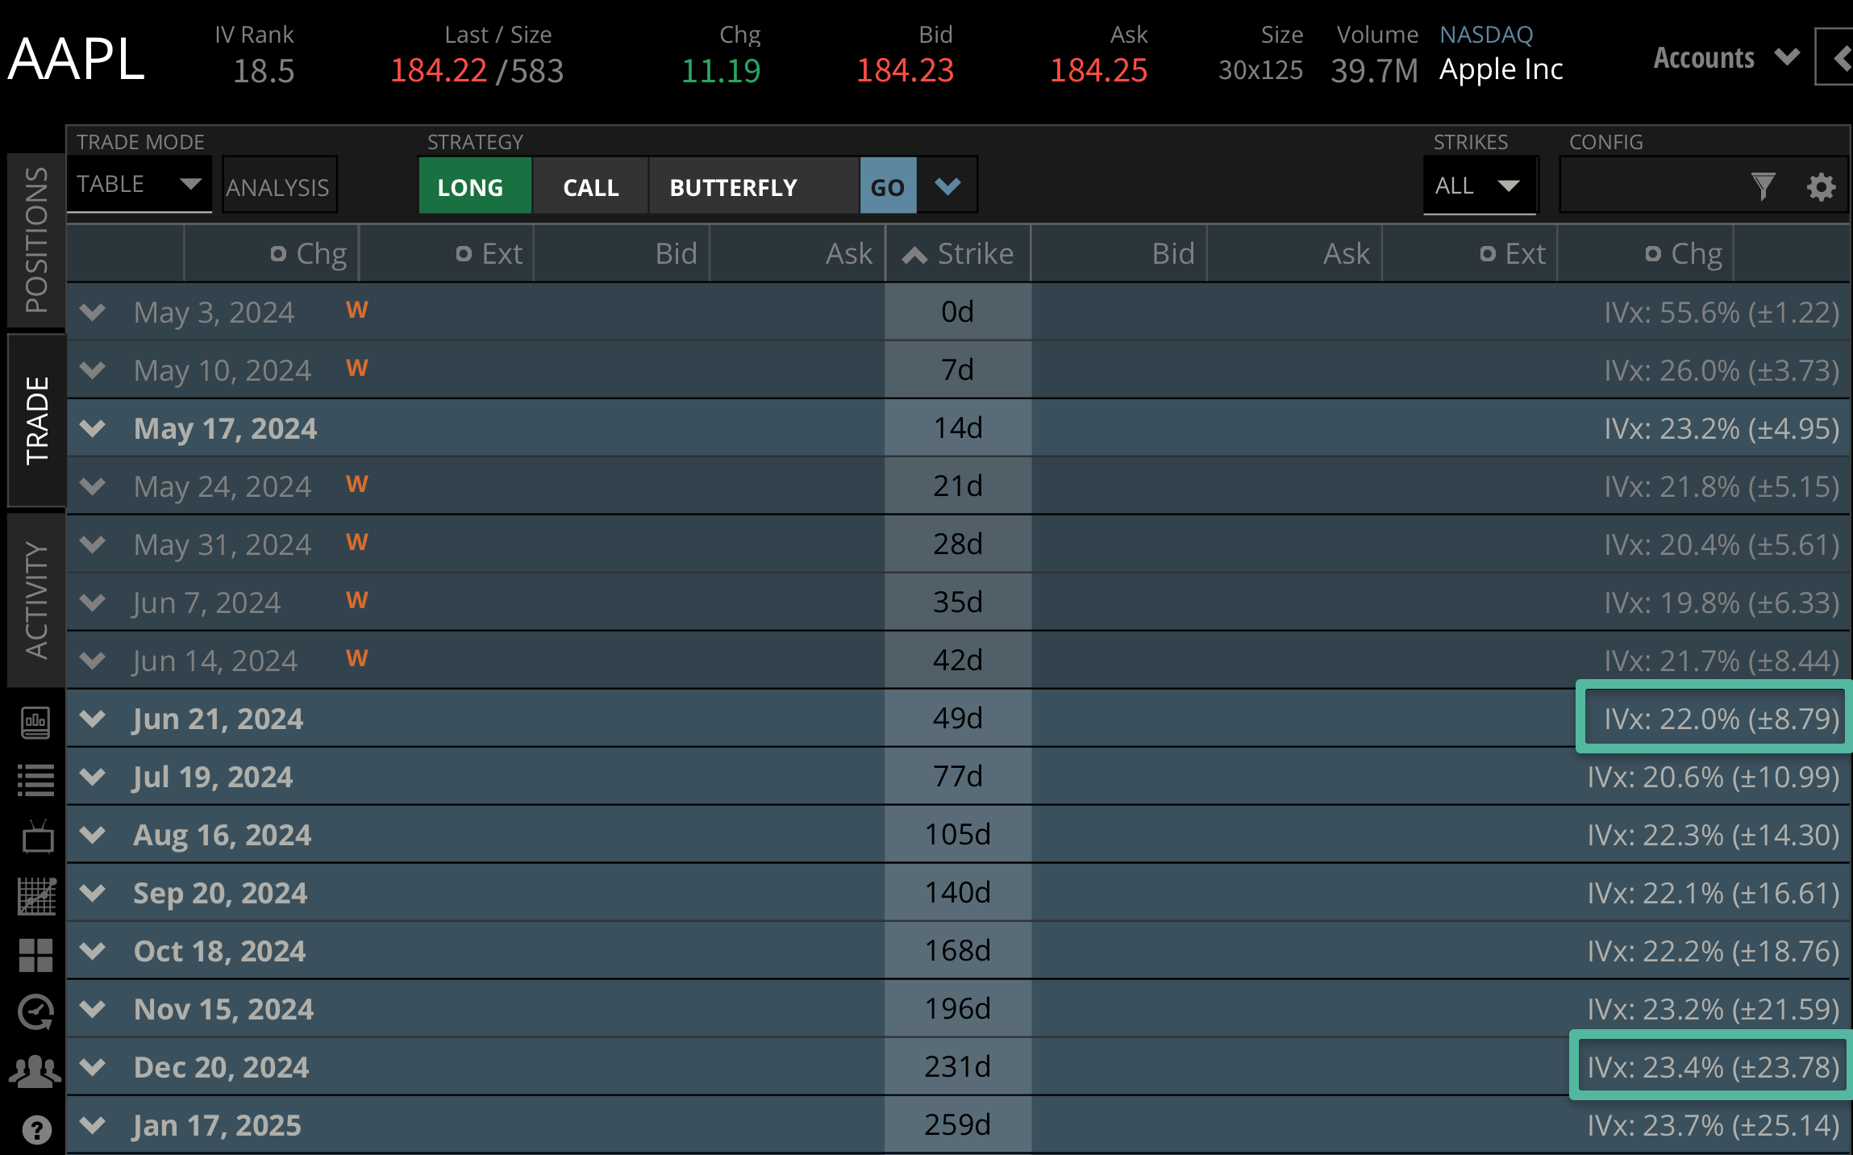The height and width of the screenshot is (1155, 1853).
Task: Switch to the POSITIONS tab
Action: click(35, 234)
